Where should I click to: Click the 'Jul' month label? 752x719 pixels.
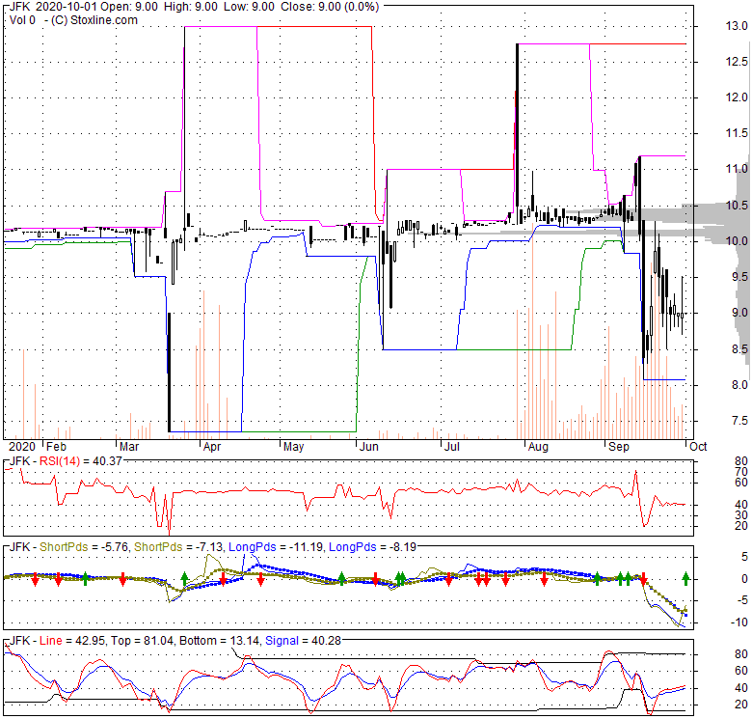452,447
